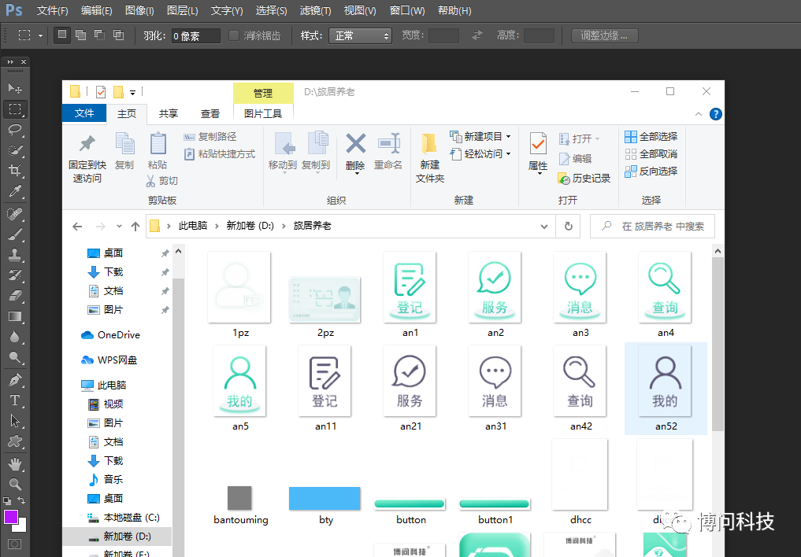Screen dimensions: 801x557
Task: Reset default foreground and background colors
Action: [6, 501]
